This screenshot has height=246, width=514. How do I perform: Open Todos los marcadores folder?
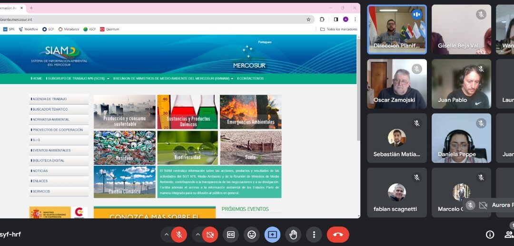pyautogui.click(x=339, y=29)
